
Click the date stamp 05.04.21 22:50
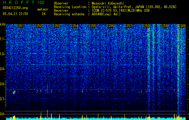[15, 14]
